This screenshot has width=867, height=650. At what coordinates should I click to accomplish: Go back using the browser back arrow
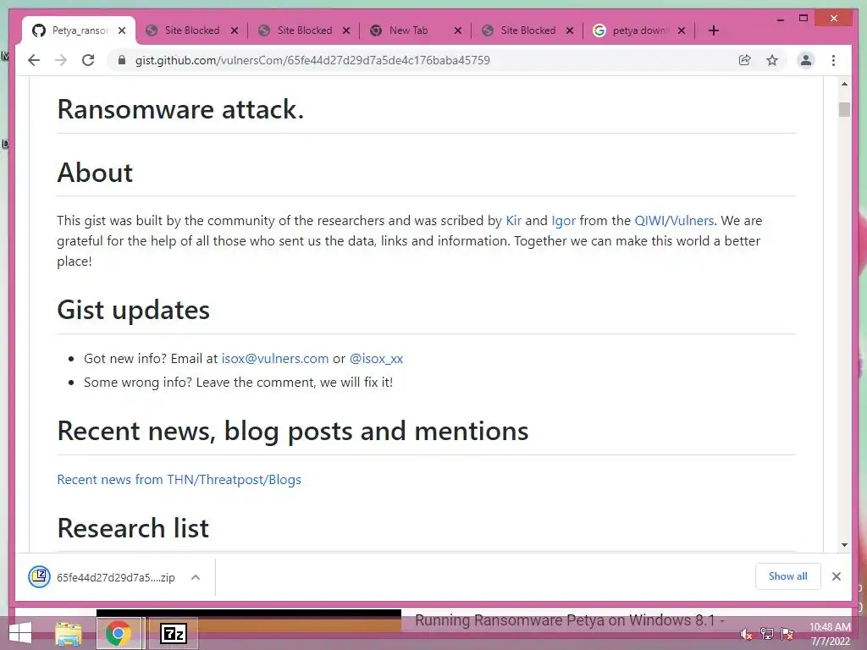(34, 60)
